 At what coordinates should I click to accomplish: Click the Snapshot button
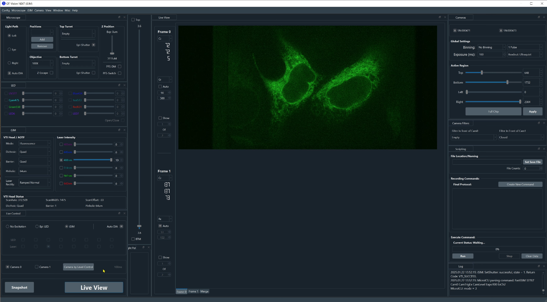click(19, 287)
